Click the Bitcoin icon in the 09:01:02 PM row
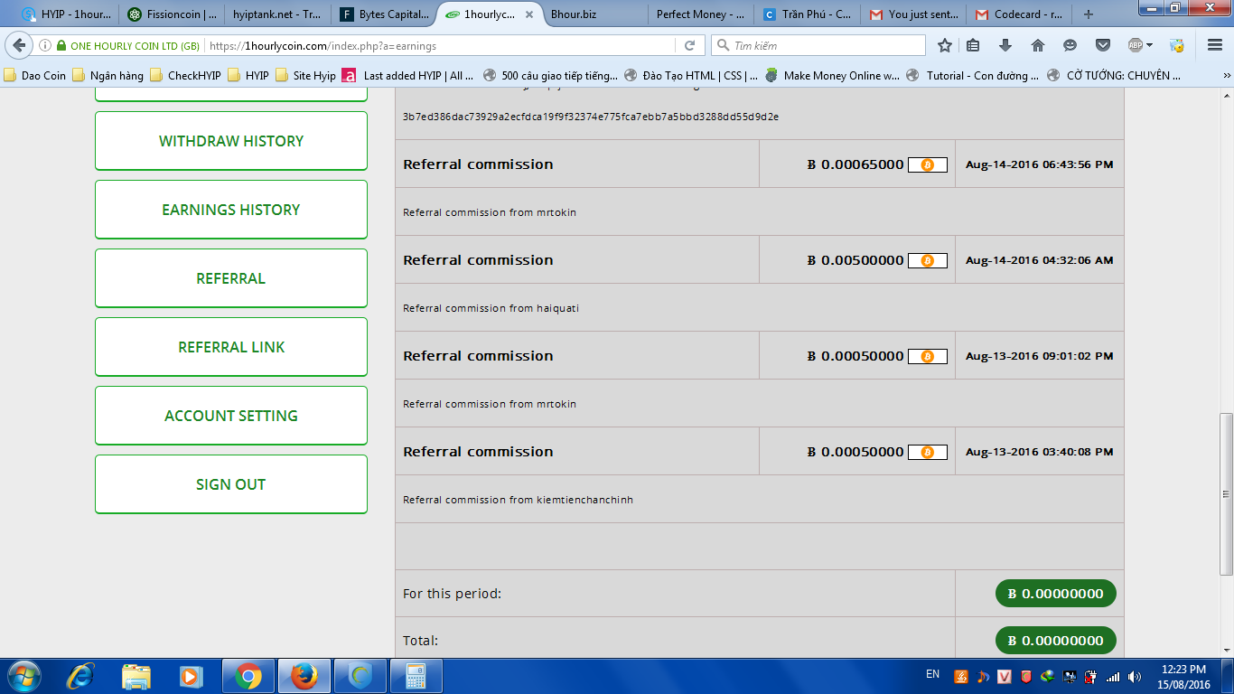 point(927,356)
